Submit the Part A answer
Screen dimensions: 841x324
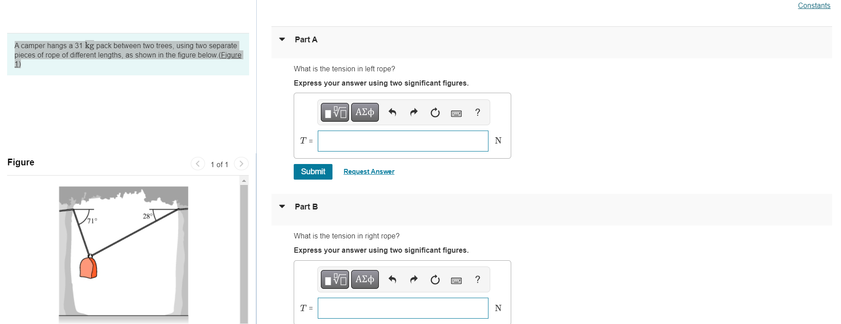tap(313, 172)
